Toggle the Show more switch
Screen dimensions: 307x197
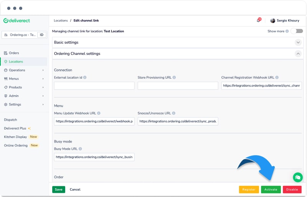(x=297, y=31)
